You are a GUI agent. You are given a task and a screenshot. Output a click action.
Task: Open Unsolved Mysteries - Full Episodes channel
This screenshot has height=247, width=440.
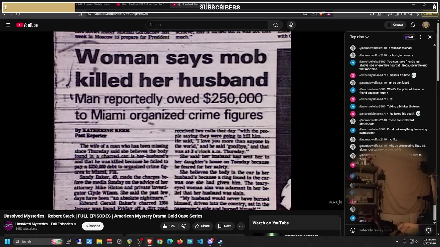(44, 224)
